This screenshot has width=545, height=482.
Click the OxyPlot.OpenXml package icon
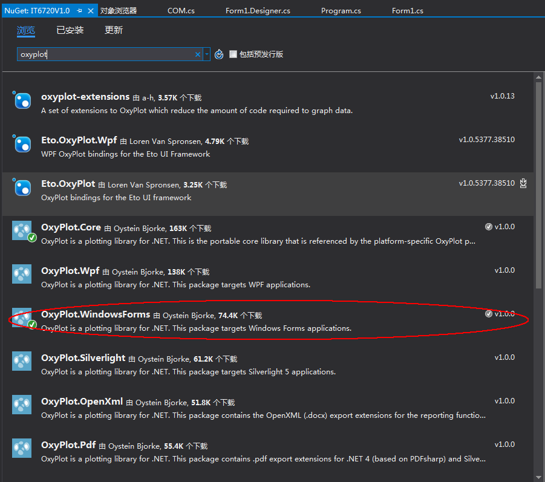click(22, 405)
